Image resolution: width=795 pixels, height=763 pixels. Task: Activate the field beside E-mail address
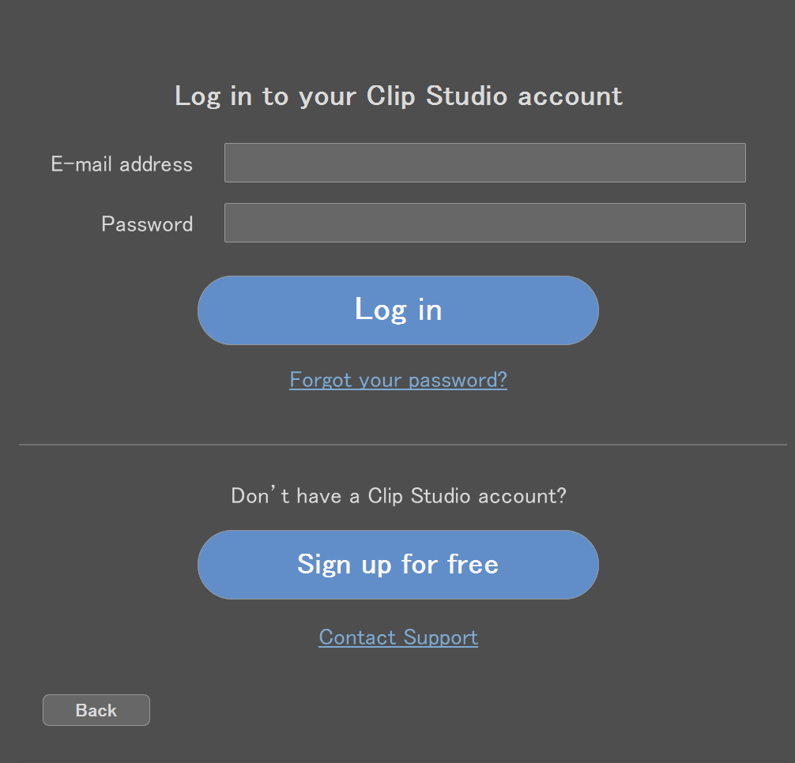tap(484, 163)
